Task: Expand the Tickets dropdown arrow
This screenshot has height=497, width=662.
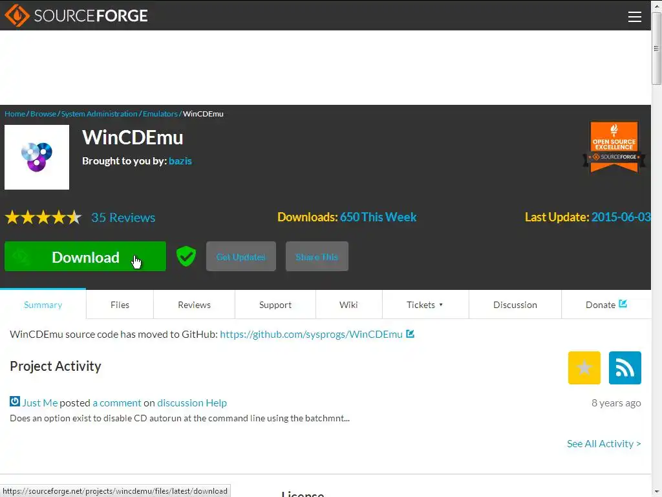Action: point(441,305)
